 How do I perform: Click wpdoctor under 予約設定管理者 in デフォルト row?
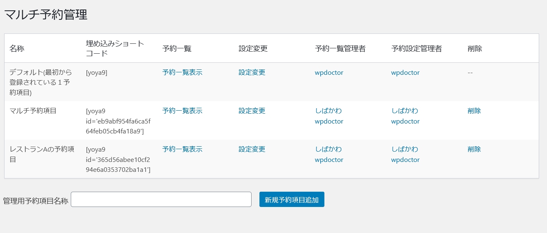click(405, 73)
